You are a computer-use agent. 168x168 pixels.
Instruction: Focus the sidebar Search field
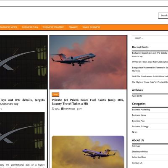[x=150, y=38]
